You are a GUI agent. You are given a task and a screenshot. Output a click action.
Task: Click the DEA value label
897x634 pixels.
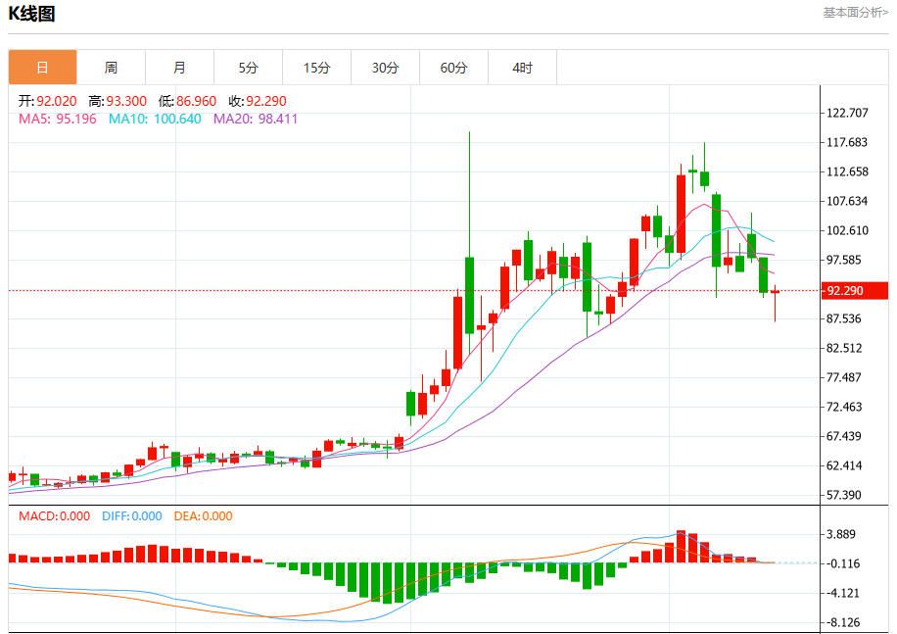click(203, 516)
